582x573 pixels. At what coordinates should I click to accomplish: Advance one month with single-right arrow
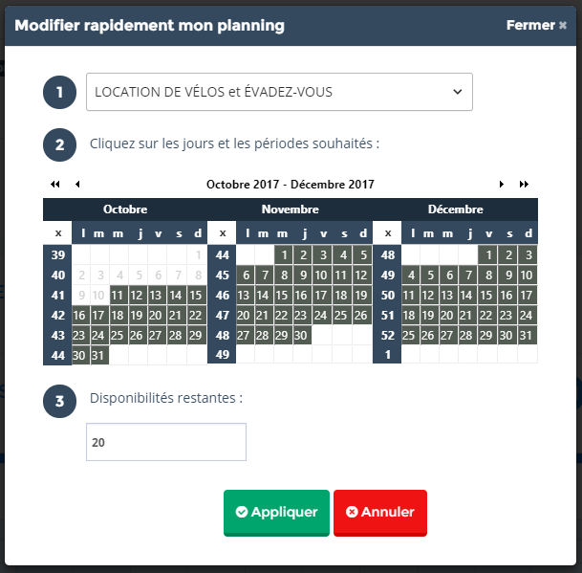[502, 184]
